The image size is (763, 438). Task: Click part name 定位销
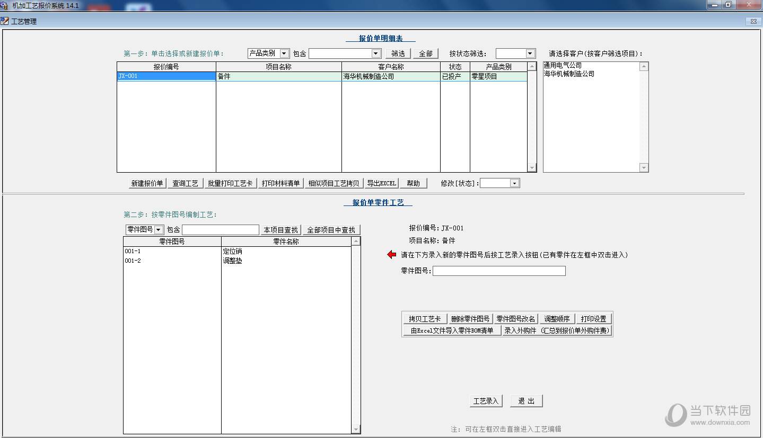click(x=232, y=252)
